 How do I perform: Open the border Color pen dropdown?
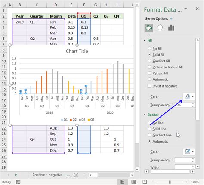pyautogui.click(x=189, y=152)
